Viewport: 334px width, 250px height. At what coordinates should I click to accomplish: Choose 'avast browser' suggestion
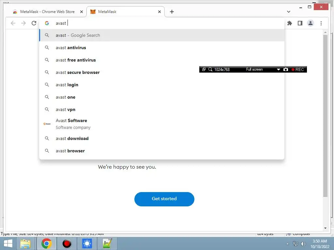[x=162, y=151]
